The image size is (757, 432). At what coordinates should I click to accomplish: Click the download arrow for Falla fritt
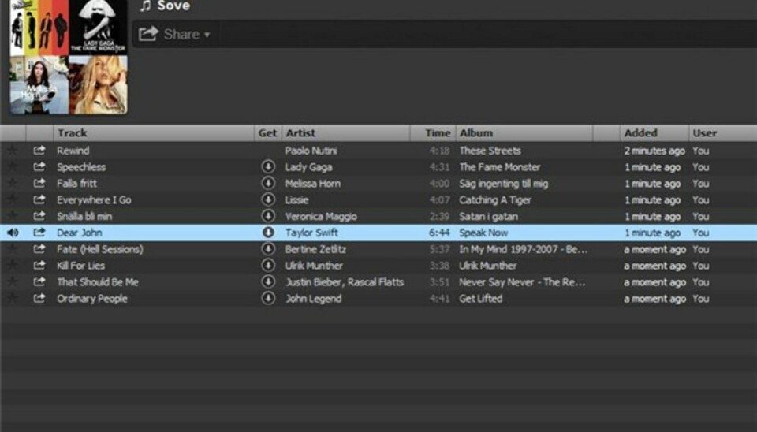[x=268, y=183]
